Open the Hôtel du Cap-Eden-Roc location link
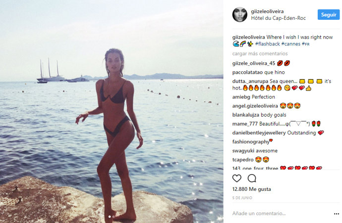 279,18
